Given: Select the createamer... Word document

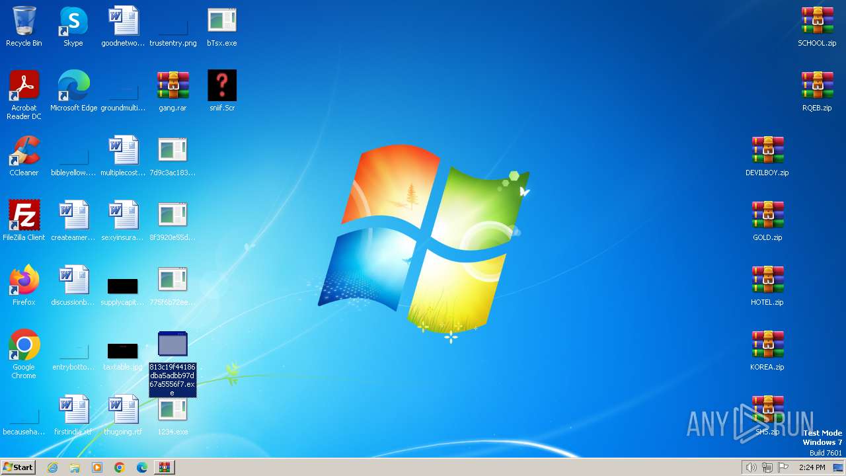Looking at the screenshot, I should point(73,216).
